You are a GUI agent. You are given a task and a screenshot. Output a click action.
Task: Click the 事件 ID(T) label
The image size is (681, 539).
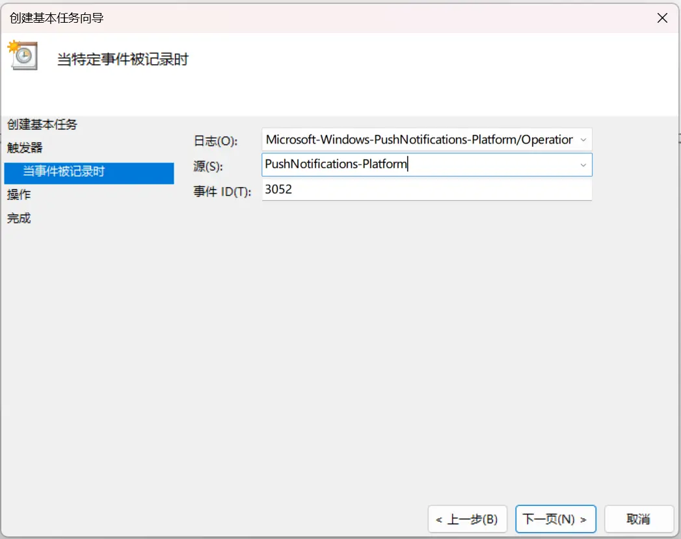(222, 192)
